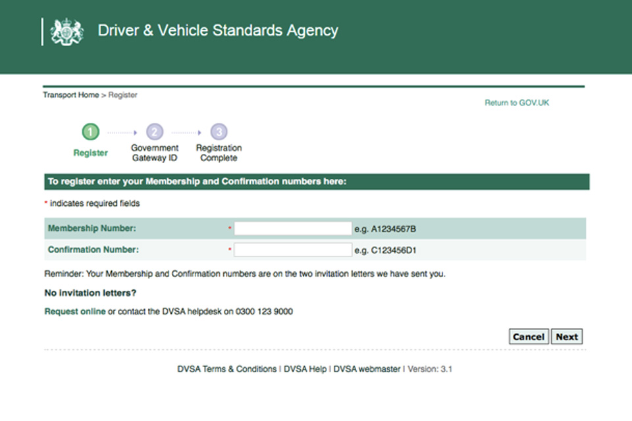
Task: Click the helpdesk number 0300 123 9000
Action: 264,311
